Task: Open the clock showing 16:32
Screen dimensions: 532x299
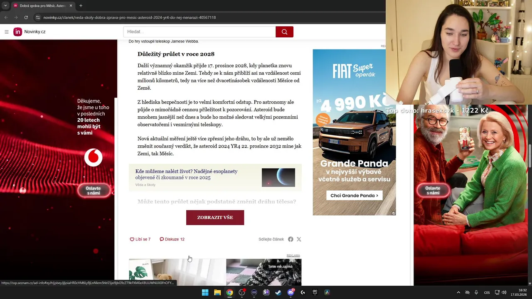Action: pyautogui.click(x=519, y=292)
